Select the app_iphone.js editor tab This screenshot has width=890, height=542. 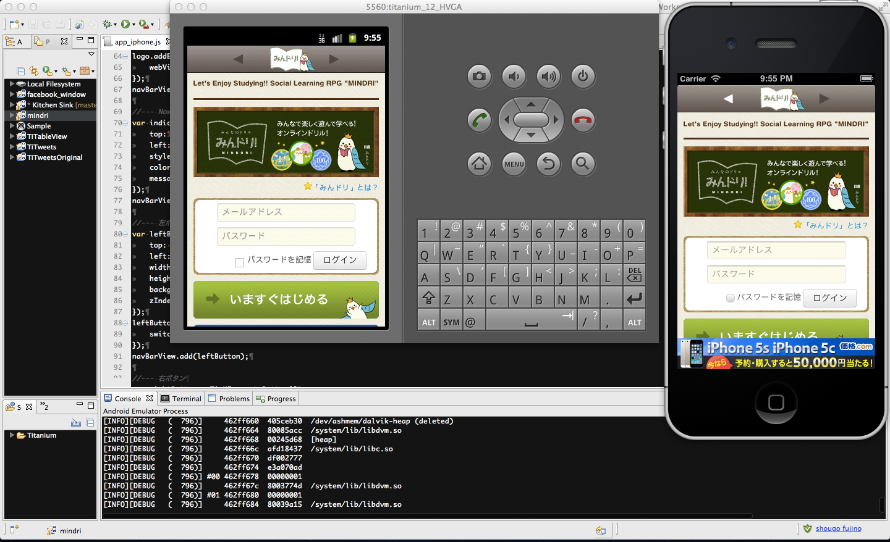(x=137, y=42)
